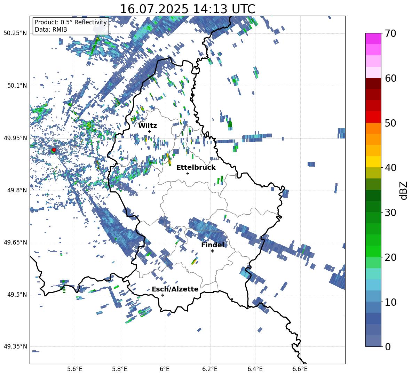This screenshot has width=412, height=376.
Task: Select the Esch/Alzette city label
Action: click(x=175, y=289)
